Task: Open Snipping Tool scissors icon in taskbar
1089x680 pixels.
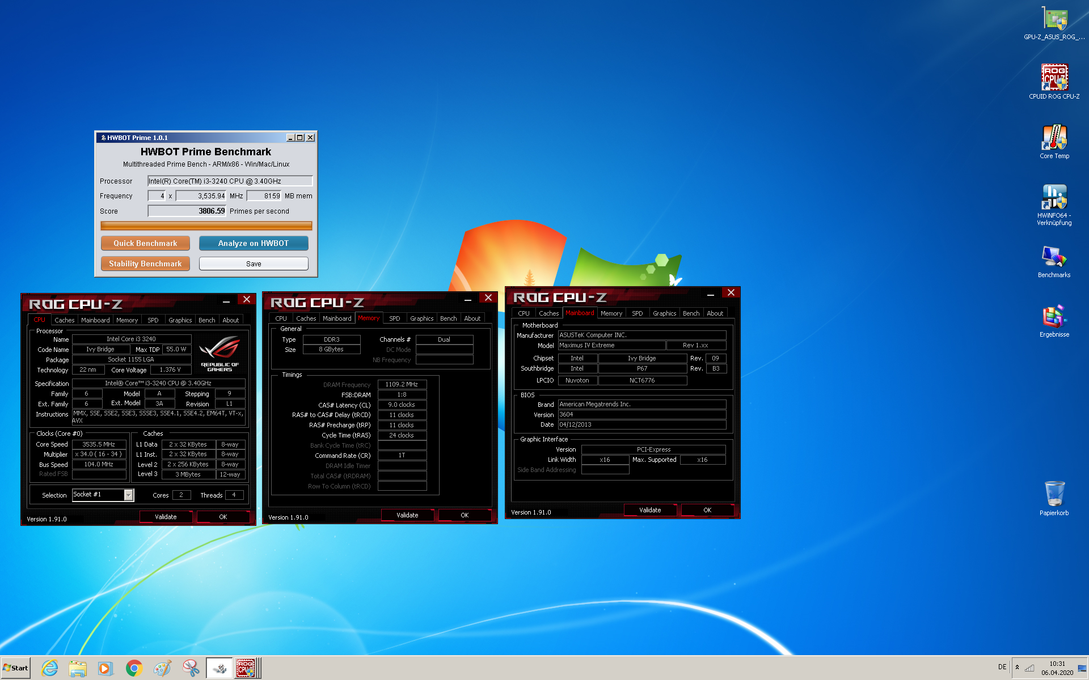Action: click(x=191, y=668)
